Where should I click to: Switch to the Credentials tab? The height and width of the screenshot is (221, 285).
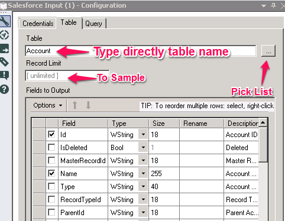click(38, 24)
